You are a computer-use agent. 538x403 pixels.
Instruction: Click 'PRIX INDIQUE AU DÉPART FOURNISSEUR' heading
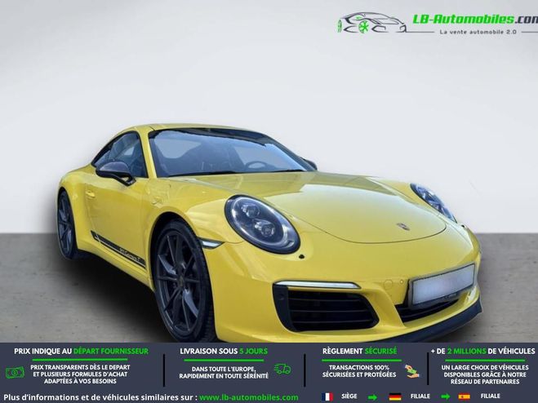[82, 352]
